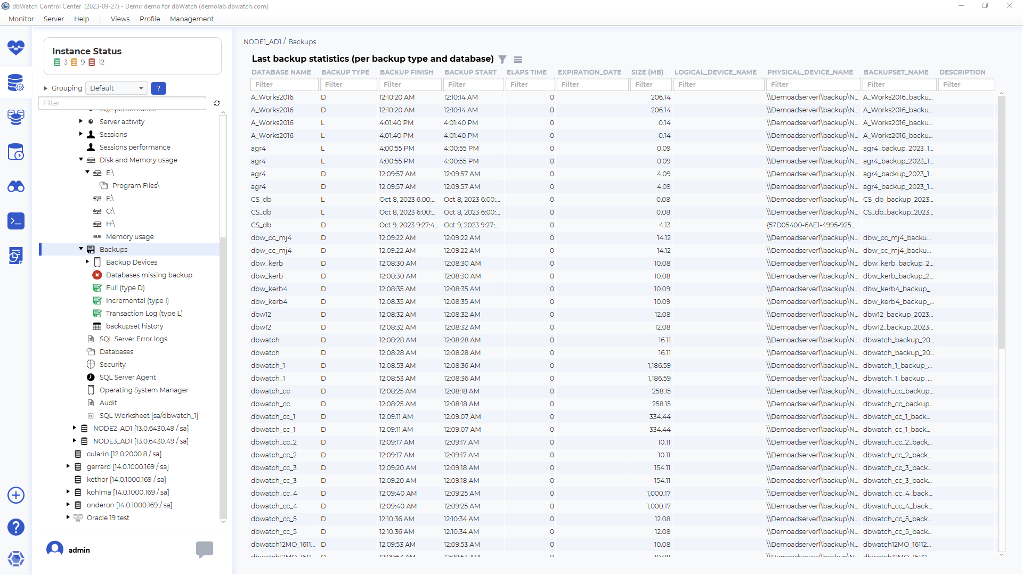Viewport: 1023px width, 575px height.
Task: Open the database farm icon in sidebar
Action: 16,117
